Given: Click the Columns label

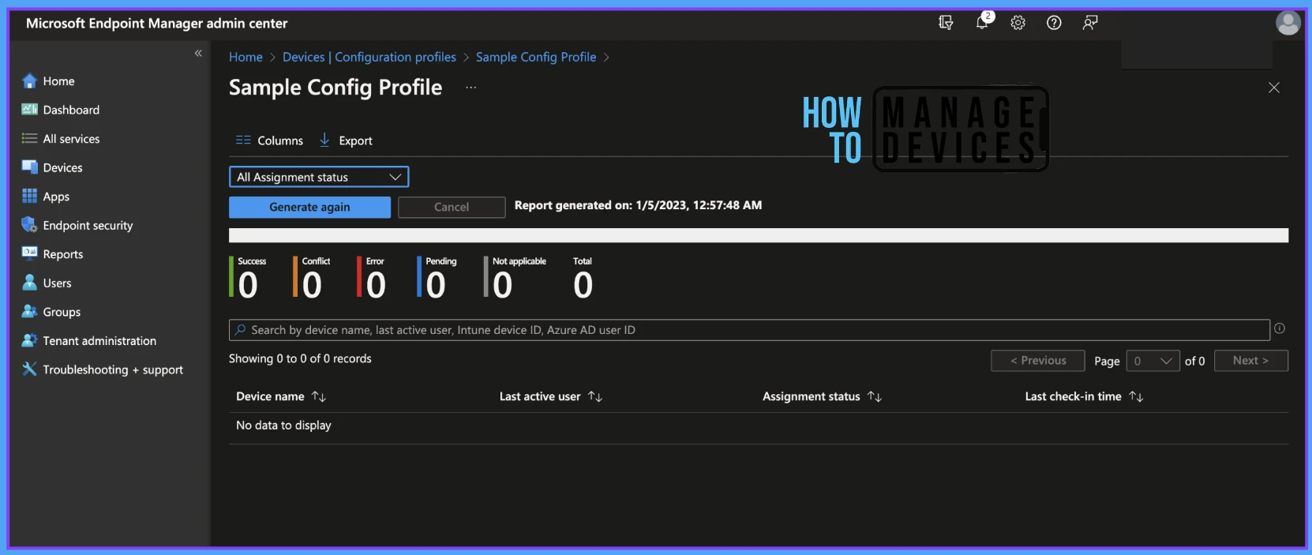Looking at the screenshot, I should [280, 141].
